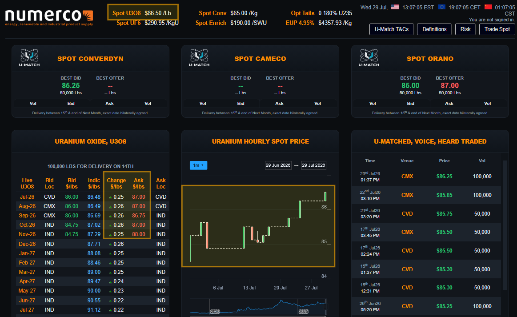The width and height of the screenshot is (517, 317).
Task: Click the Spot Conv $65.00 /Kg value
Action: point(228,13)
